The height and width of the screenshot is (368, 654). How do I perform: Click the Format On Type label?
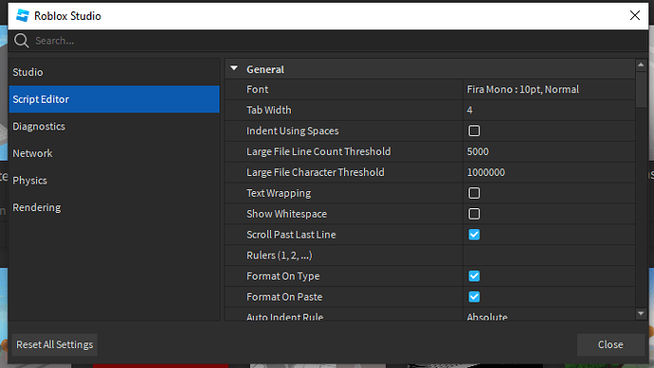pos(282,276)
